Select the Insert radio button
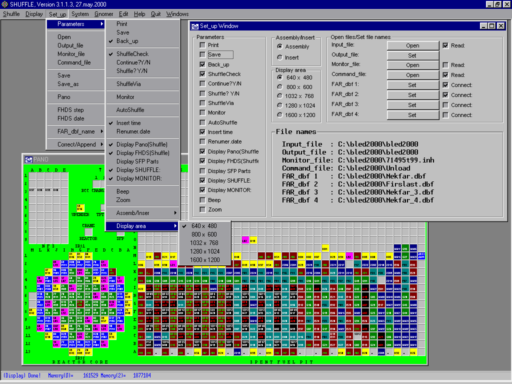This screenshot has height=384, width=512. tap(280, 57)
